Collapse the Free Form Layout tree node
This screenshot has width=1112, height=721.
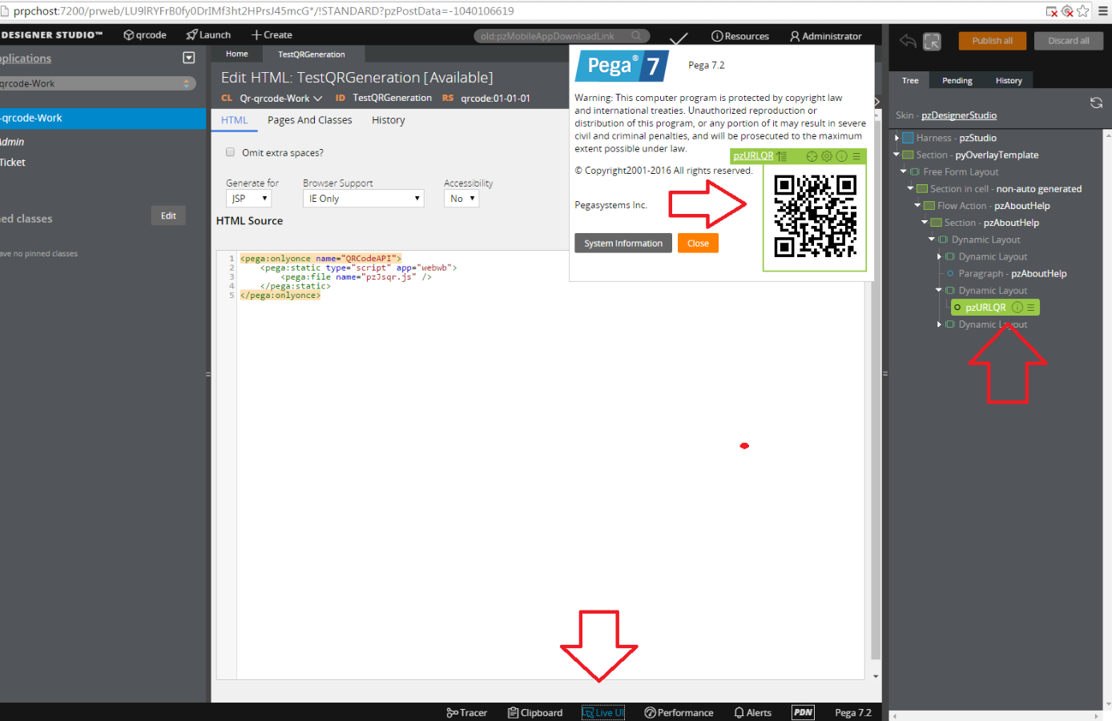[904, 171]
